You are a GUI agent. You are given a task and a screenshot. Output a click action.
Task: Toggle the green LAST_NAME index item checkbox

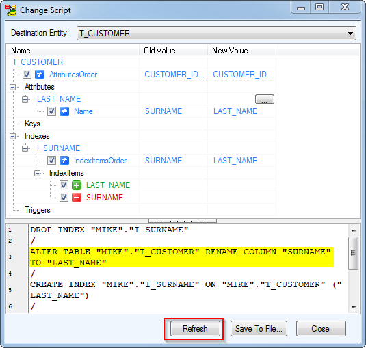(x=64, y=185)
